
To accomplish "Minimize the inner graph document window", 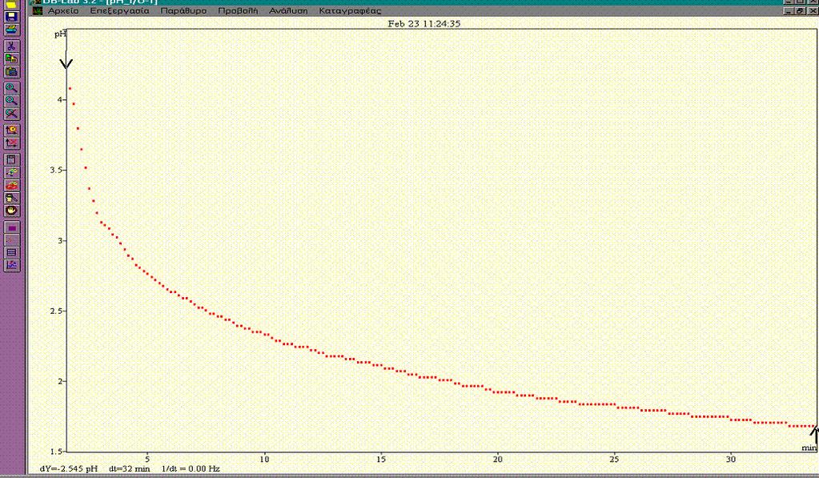I will (789, 10).
